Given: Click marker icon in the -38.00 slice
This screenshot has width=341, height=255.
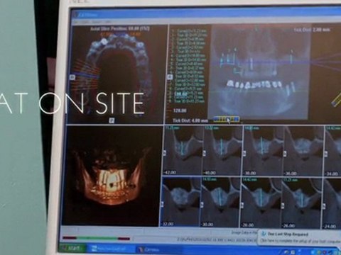Looking at the screenshot, I should [245, 153].
